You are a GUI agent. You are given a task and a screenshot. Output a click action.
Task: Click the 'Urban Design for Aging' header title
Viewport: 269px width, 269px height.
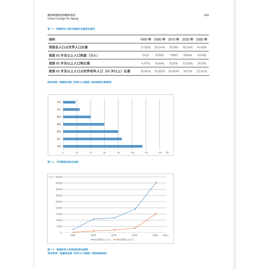[x=63, y=19]
